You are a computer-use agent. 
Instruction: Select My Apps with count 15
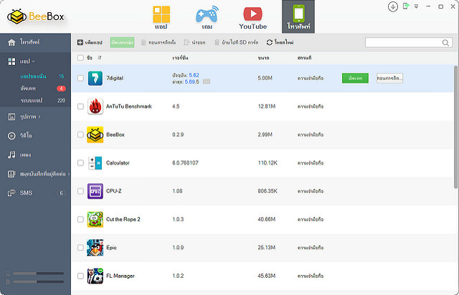tap(35, 77)
